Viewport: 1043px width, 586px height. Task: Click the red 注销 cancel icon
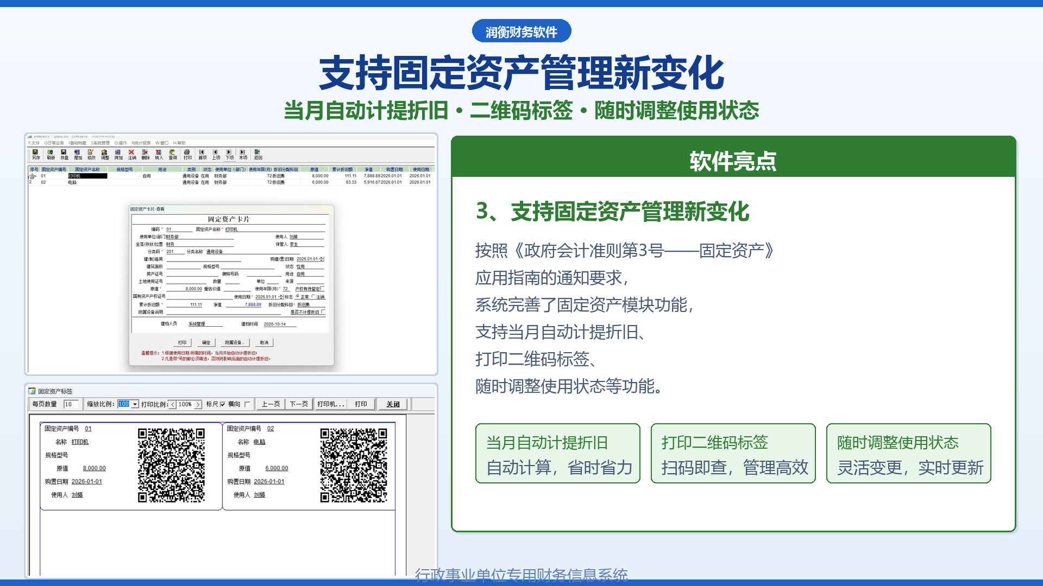[x=132, y=154]
